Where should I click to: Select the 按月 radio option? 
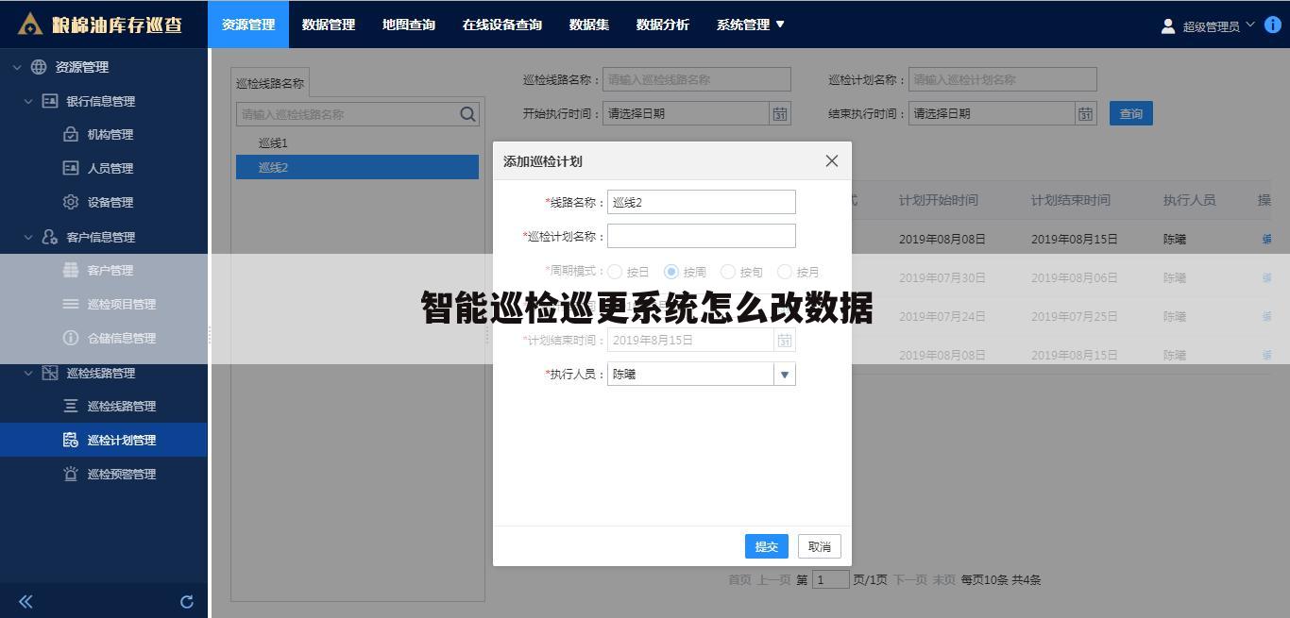click(x=785, y=272)
